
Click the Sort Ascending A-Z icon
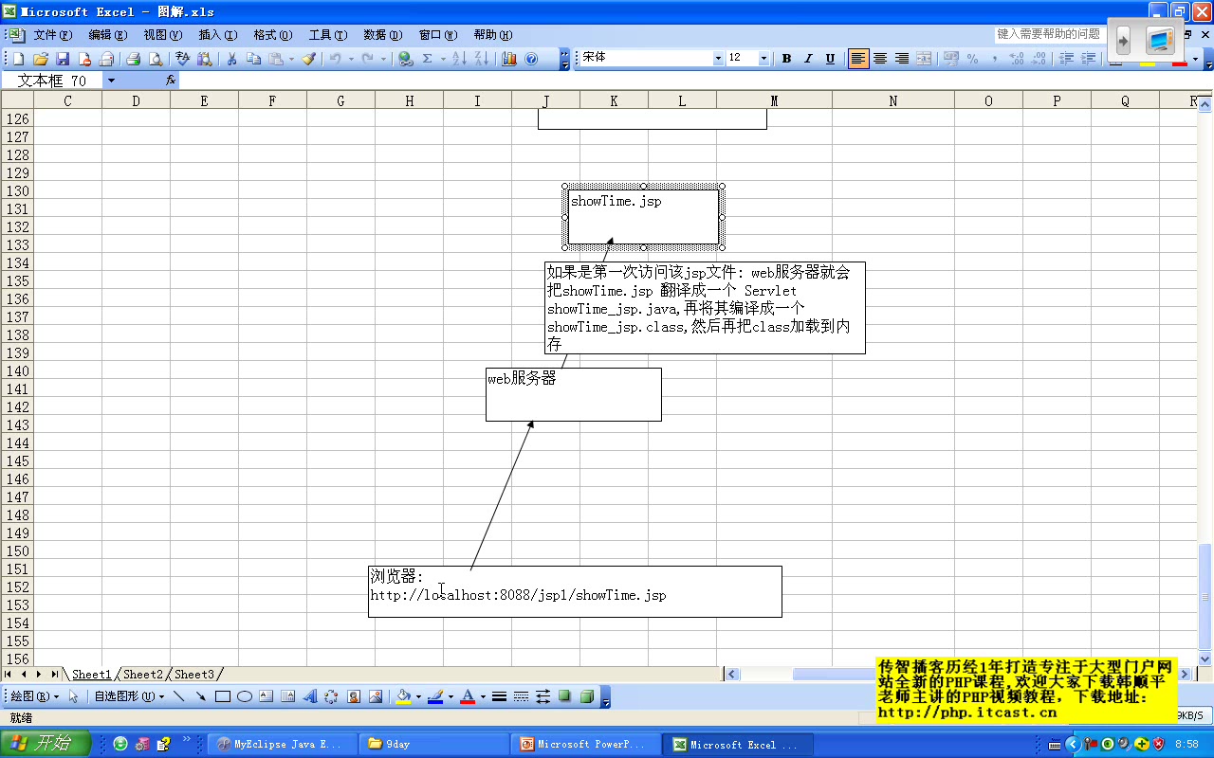pos(459,59)
